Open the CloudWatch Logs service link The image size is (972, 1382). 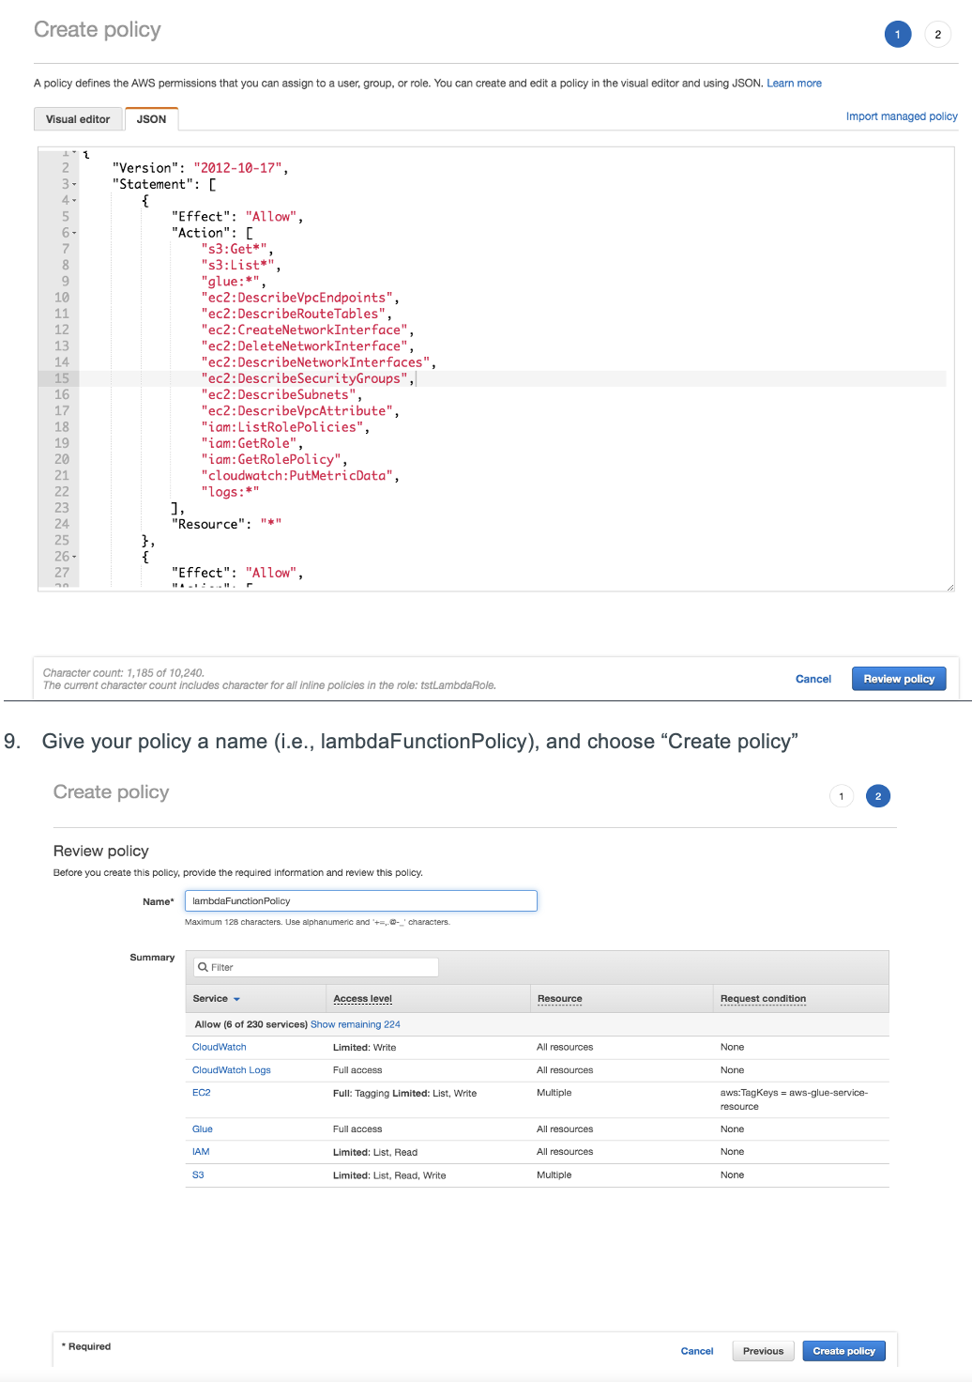231,1070
